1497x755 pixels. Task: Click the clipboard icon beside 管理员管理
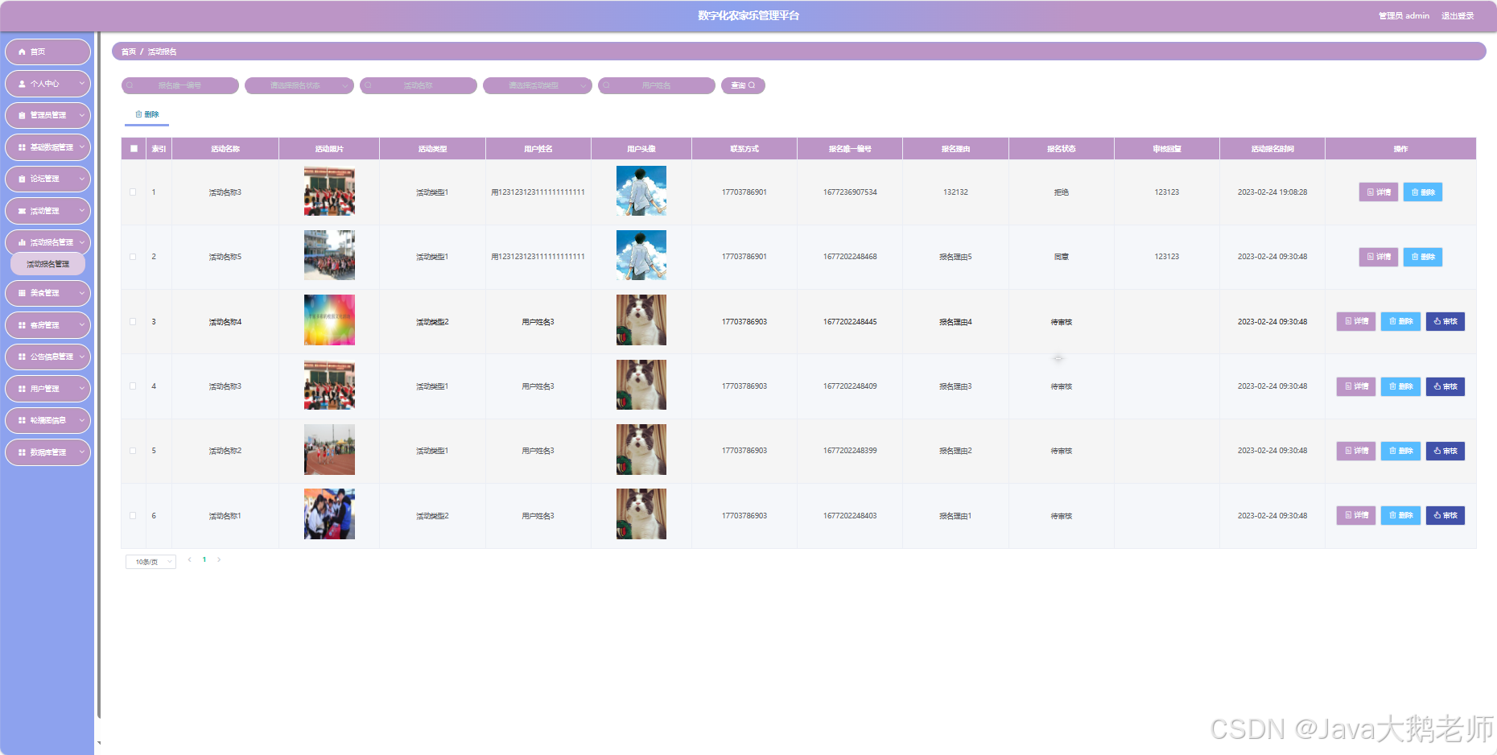coord(22,115)
